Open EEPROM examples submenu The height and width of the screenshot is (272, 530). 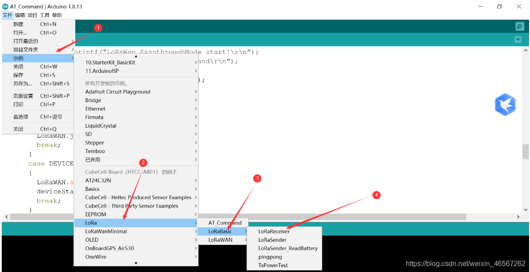click(136, 215)
